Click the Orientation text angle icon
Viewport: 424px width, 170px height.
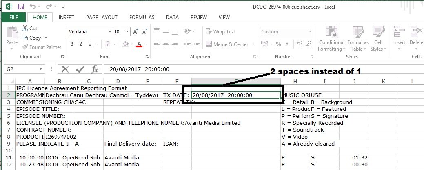(187, 31)
